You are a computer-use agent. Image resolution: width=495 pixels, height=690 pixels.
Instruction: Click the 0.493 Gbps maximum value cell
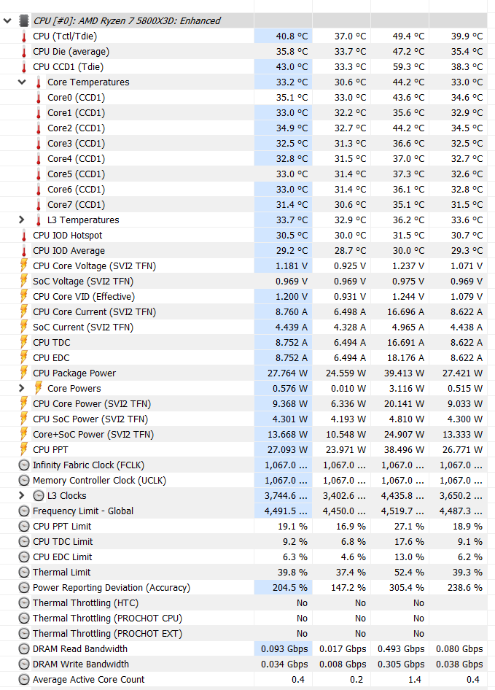tap(400, 648)
